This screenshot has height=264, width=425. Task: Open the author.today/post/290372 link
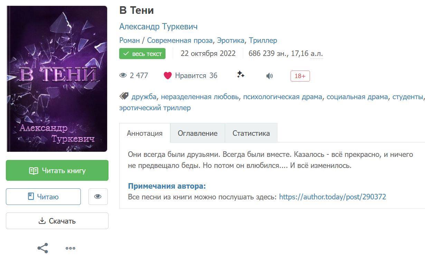[x=332, y=197]
